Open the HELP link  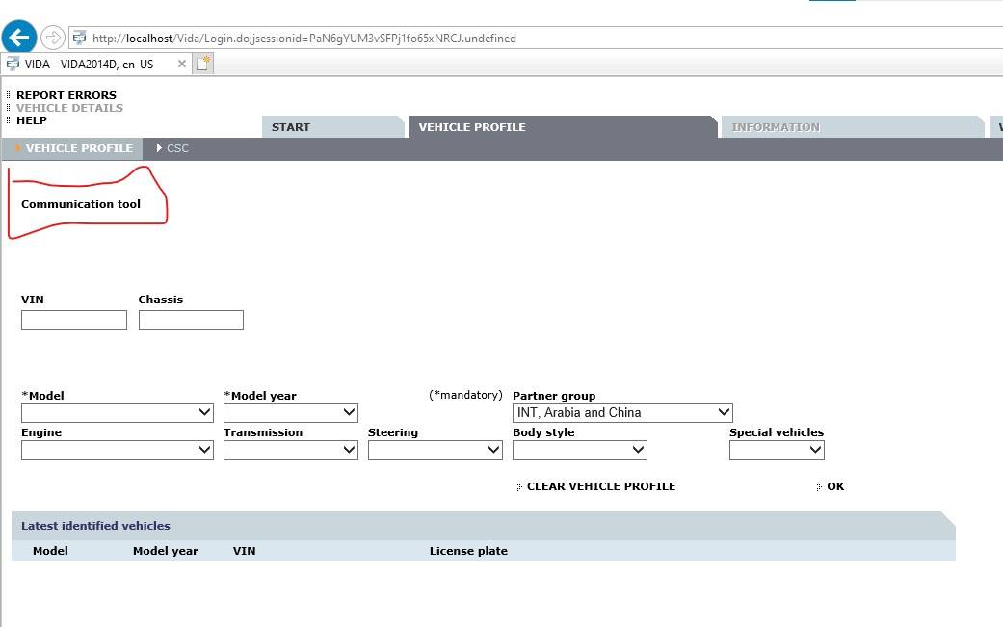click(x=31, y=120)
